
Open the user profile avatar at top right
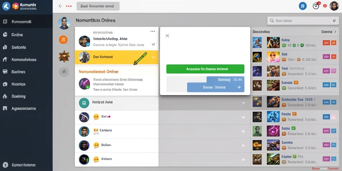pyautogui.click(x=334, y=6)
